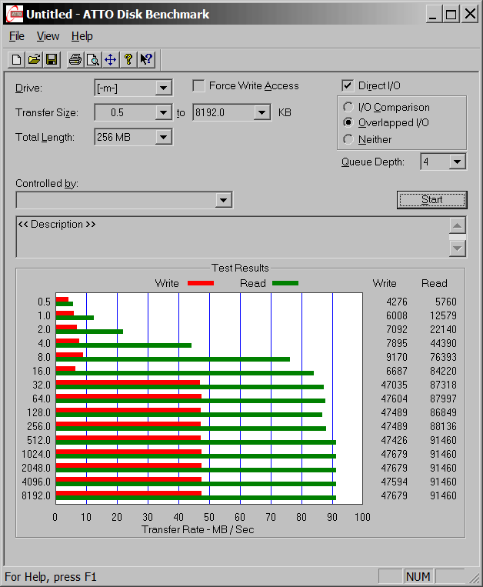
Task: Open the View menu
Action: tap(48, 36)
